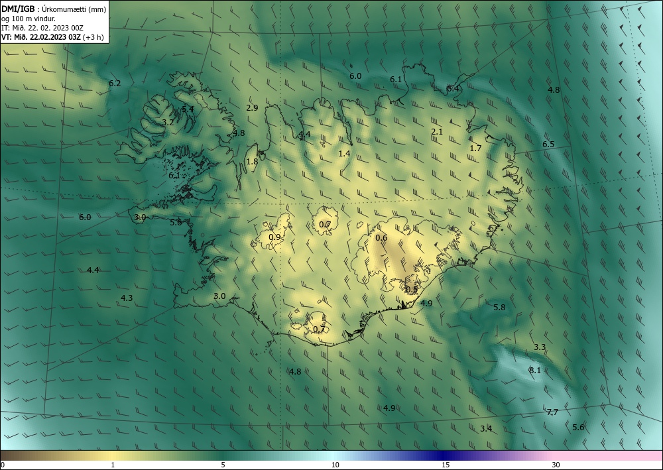This screenshot has height=470, width=663.
Task: Click the legend tick label 1
Action: click(x=113, y=465)
